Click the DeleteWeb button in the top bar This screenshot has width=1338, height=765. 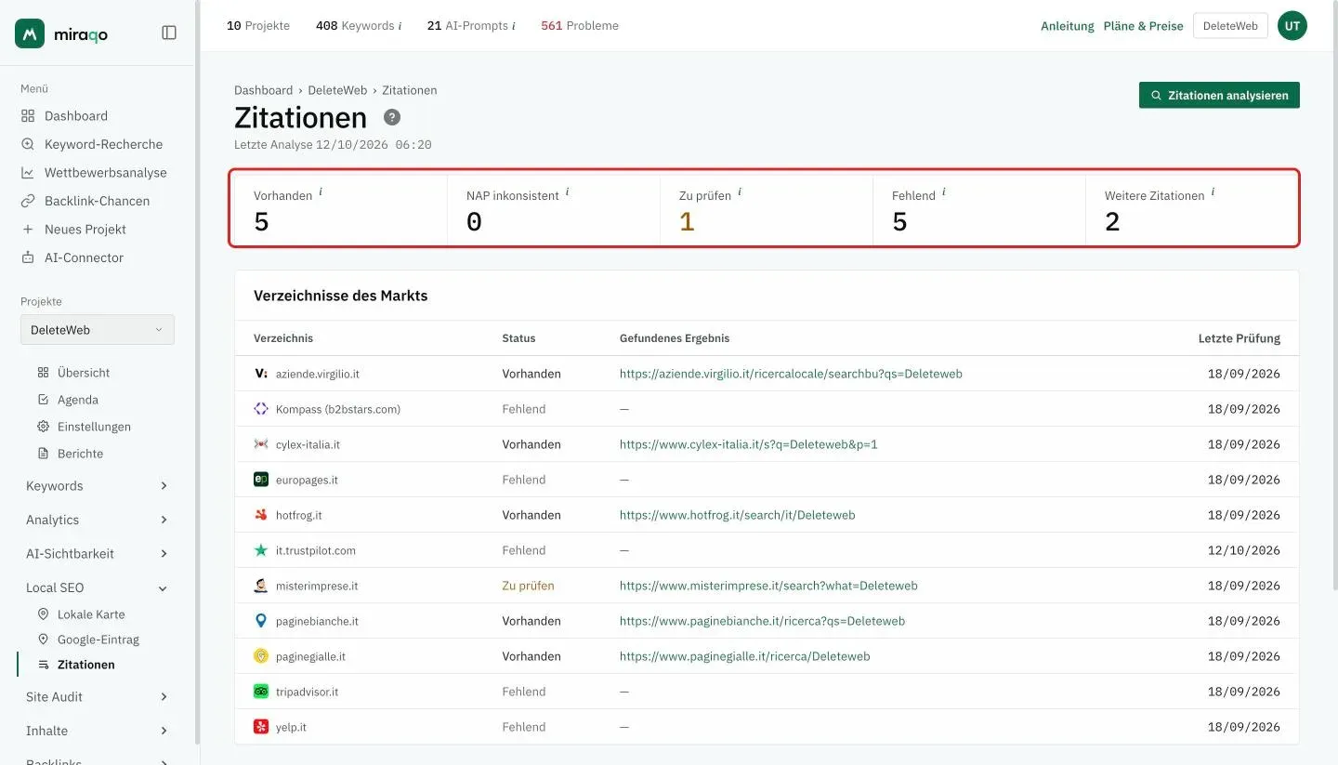pos(1230,26)
